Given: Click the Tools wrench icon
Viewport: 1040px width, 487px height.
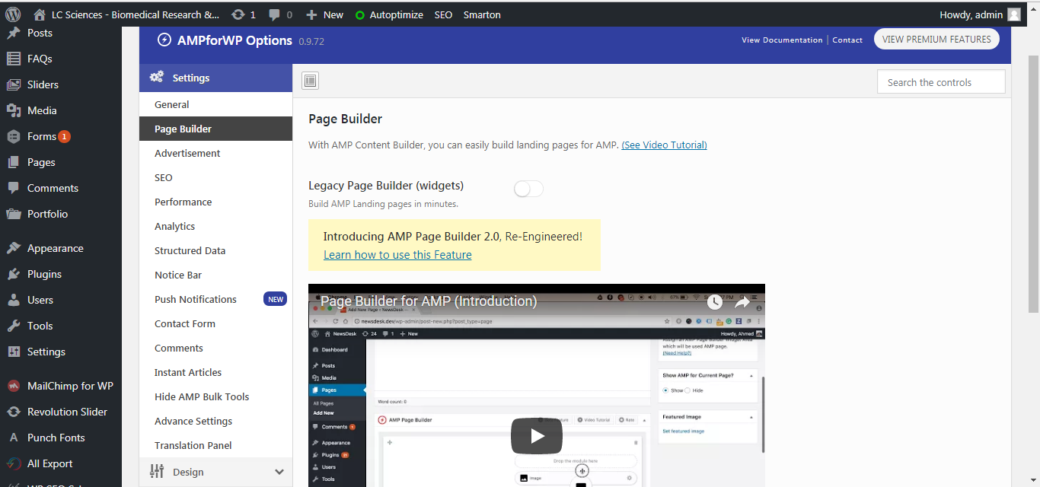Looking at the screenshot, I should [x=14, y=326].
